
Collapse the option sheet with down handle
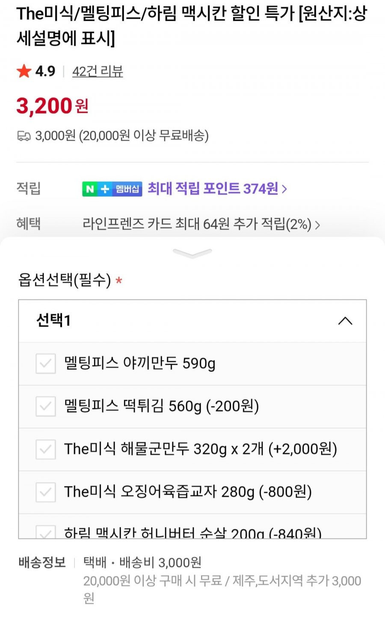click(x=192, y=253)
